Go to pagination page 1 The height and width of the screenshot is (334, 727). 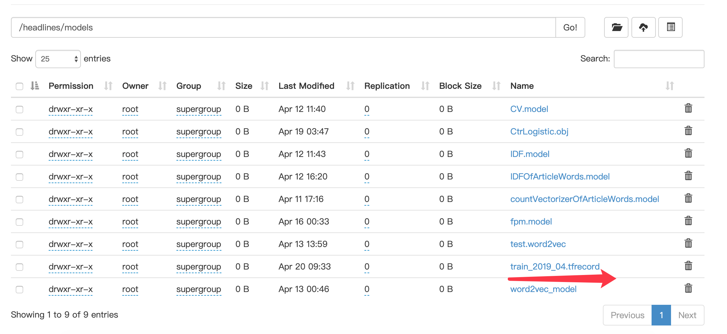[661, 315]
